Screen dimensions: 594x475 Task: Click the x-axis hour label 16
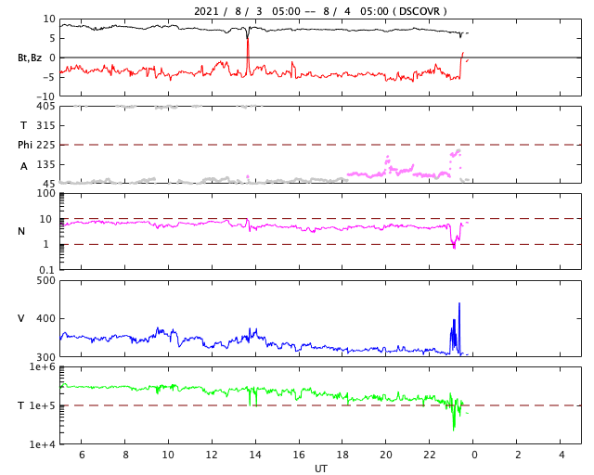[x=299, y=455]
